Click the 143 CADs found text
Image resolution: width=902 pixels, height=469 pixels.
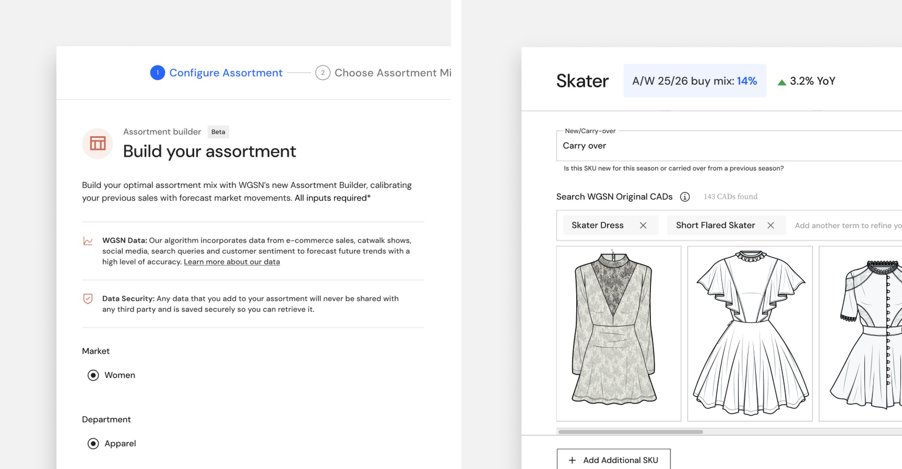coord(730,197)
